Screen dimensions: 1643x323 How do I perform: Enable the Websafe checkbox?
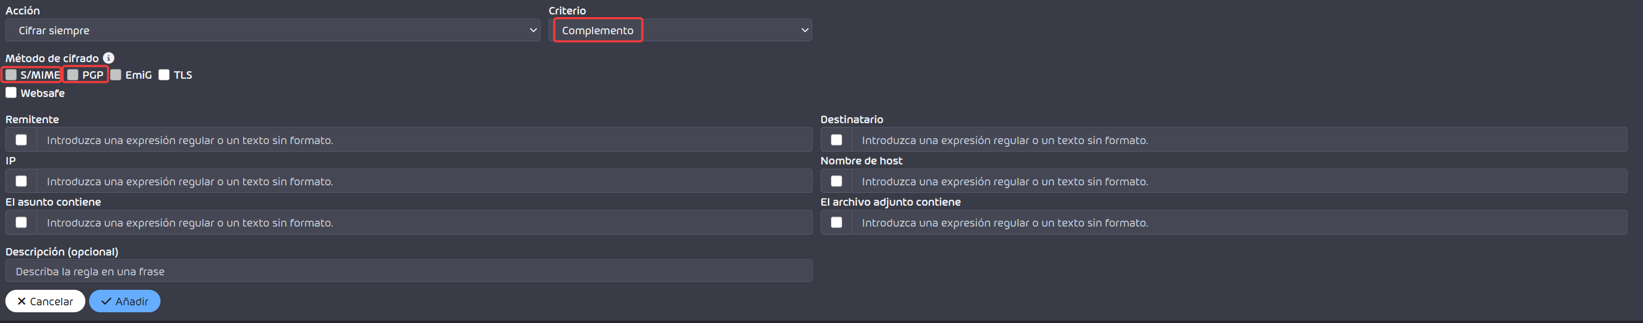(x=11, y=92)
